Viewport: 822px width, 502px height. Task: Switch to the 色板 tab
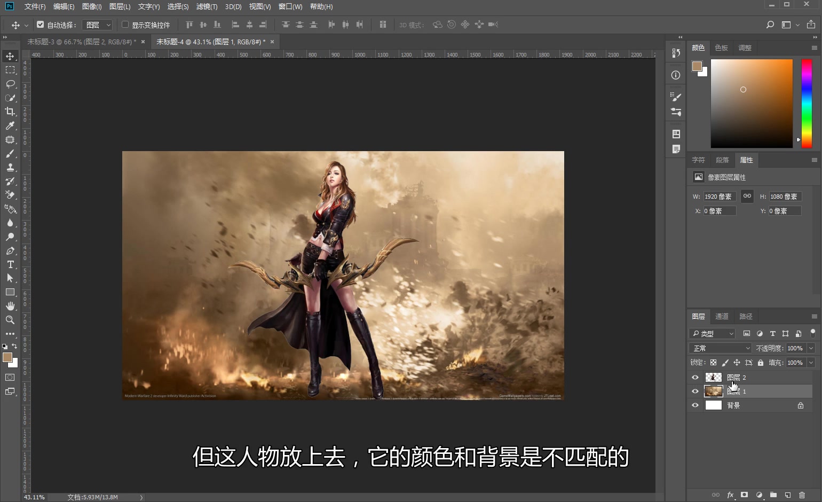tap(721, 48)
